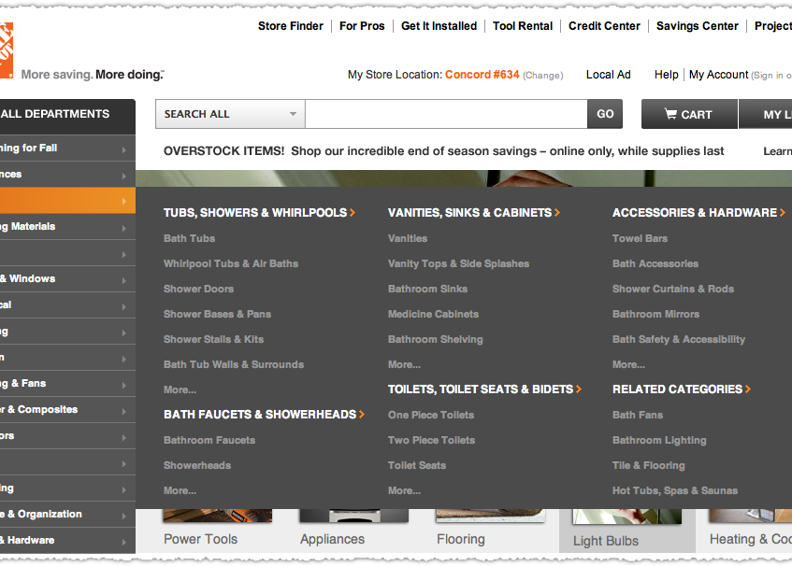Go to My Account
Screen dimensions: 792x566
coord(718,75)
